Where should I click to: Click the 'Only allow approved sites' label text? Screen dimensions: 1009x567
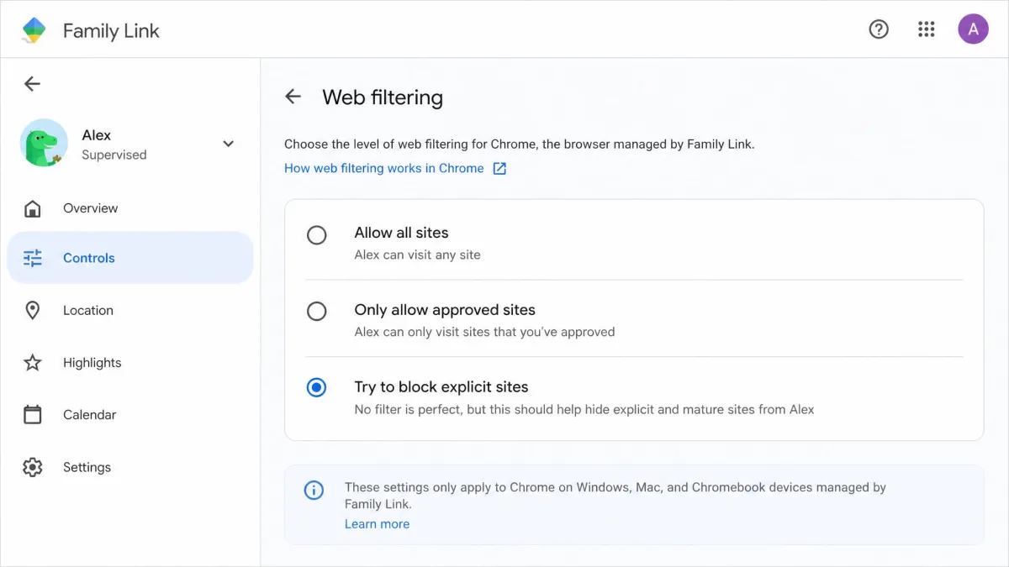445,310
